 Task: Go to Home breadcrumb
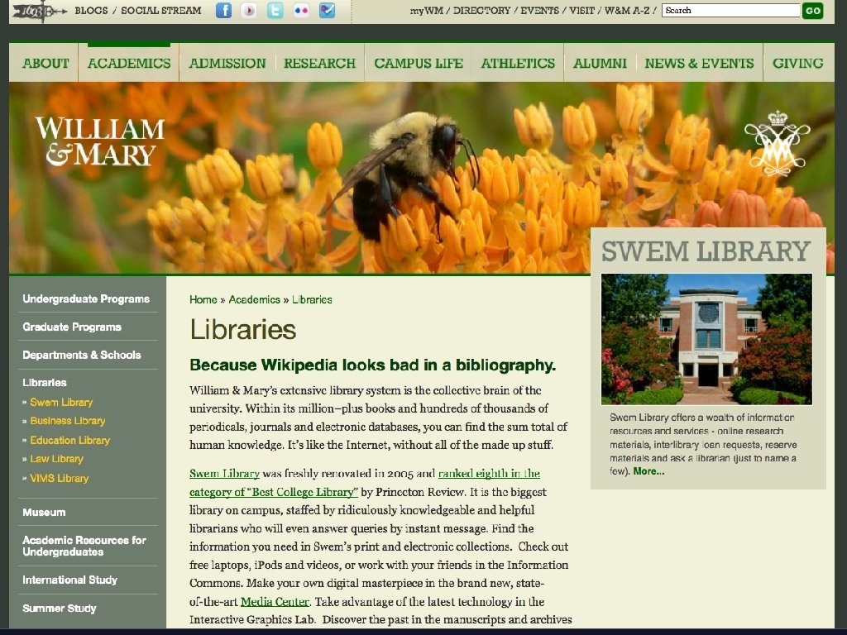click(203, 299)
